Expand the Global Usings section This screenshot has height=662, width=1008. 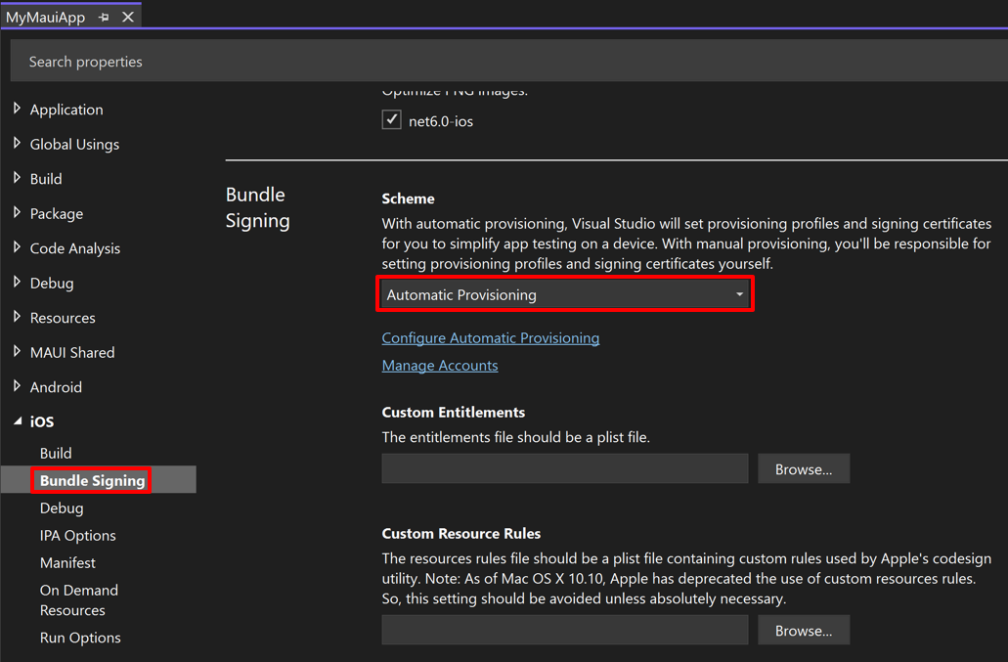click(x=18, y=144)
